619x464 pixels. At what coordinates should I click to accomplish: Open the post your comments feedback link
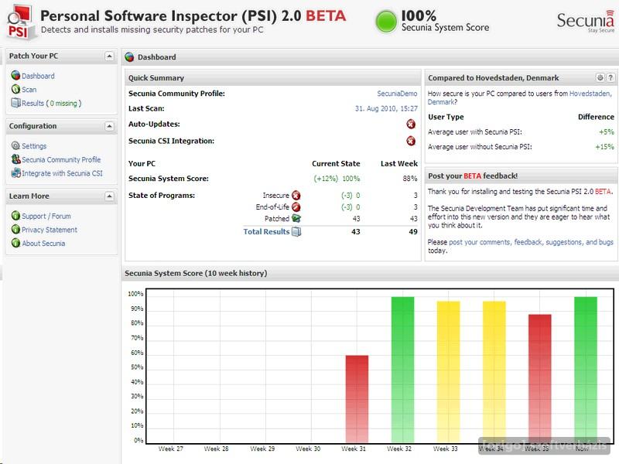531,242
